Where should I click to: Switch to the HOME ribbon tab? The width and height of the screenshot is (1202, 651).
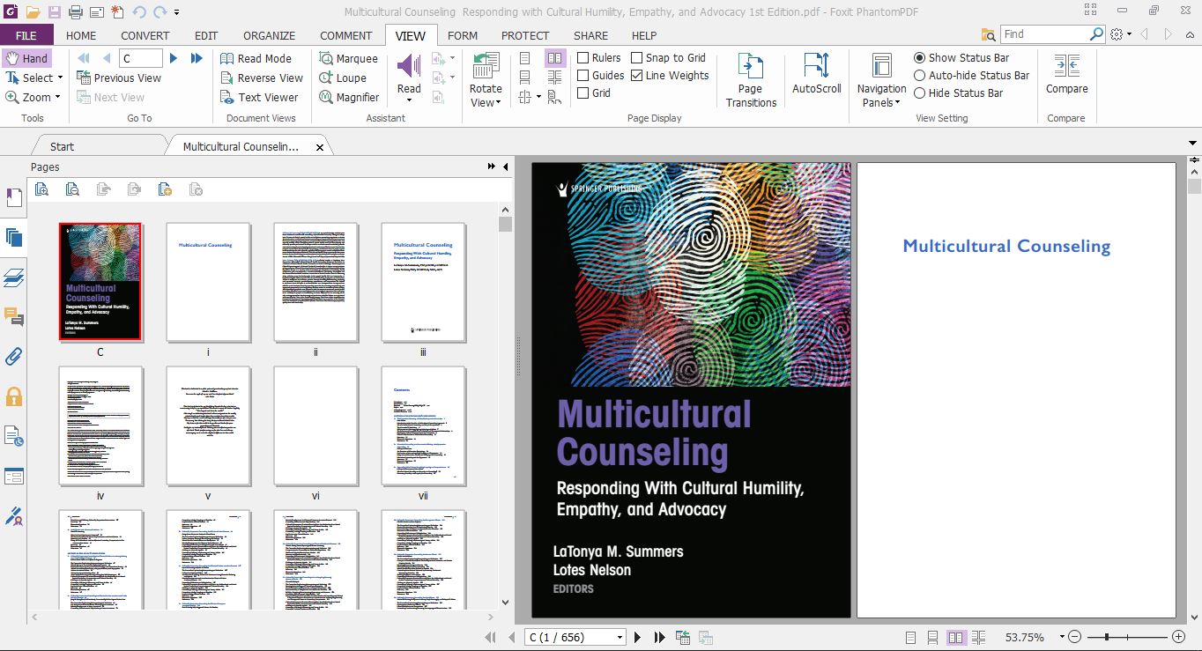click(81, 35)
